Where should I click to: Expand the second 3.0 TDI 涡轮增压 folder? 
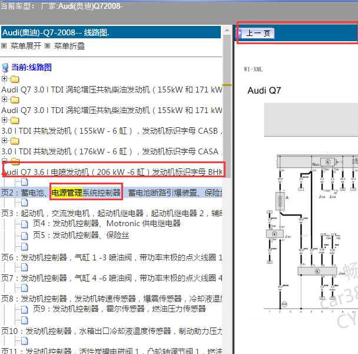coord(4,100)
